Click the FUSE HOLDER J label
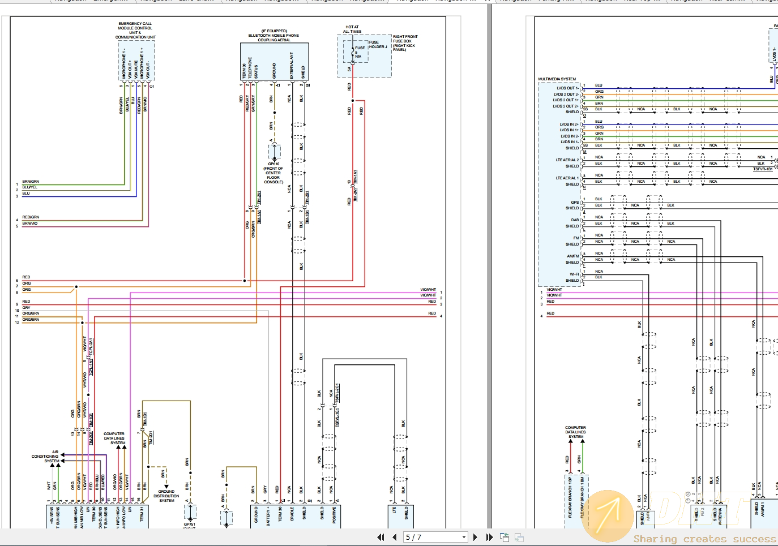 point(378,45)
